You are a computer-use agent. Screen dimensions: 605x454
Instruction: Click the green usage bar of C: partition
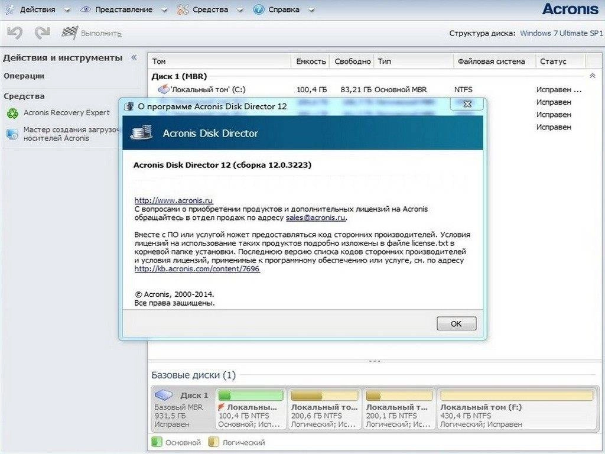click(251, 395)
